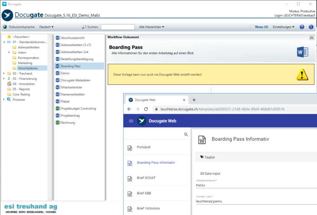317x215 pixels.
Task: Select the Adressetiketten folder
Action: pos(29,47)
